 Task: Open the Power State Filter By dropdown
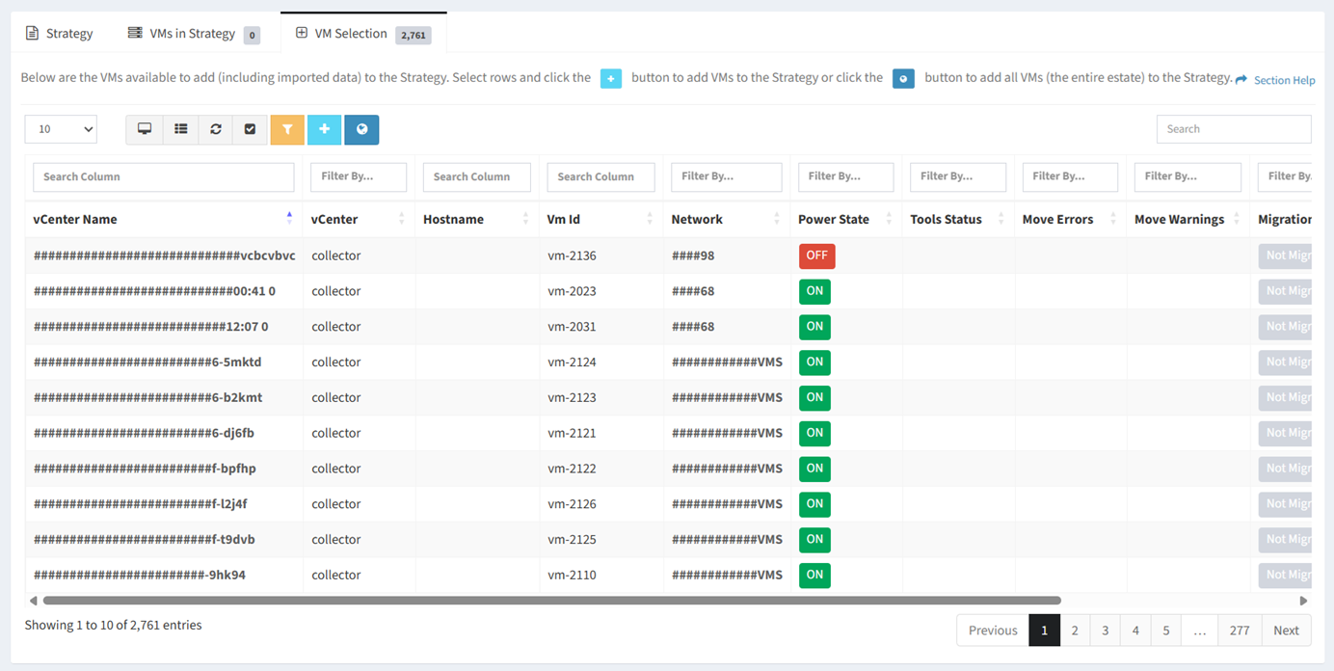click(x=846, y=176)
